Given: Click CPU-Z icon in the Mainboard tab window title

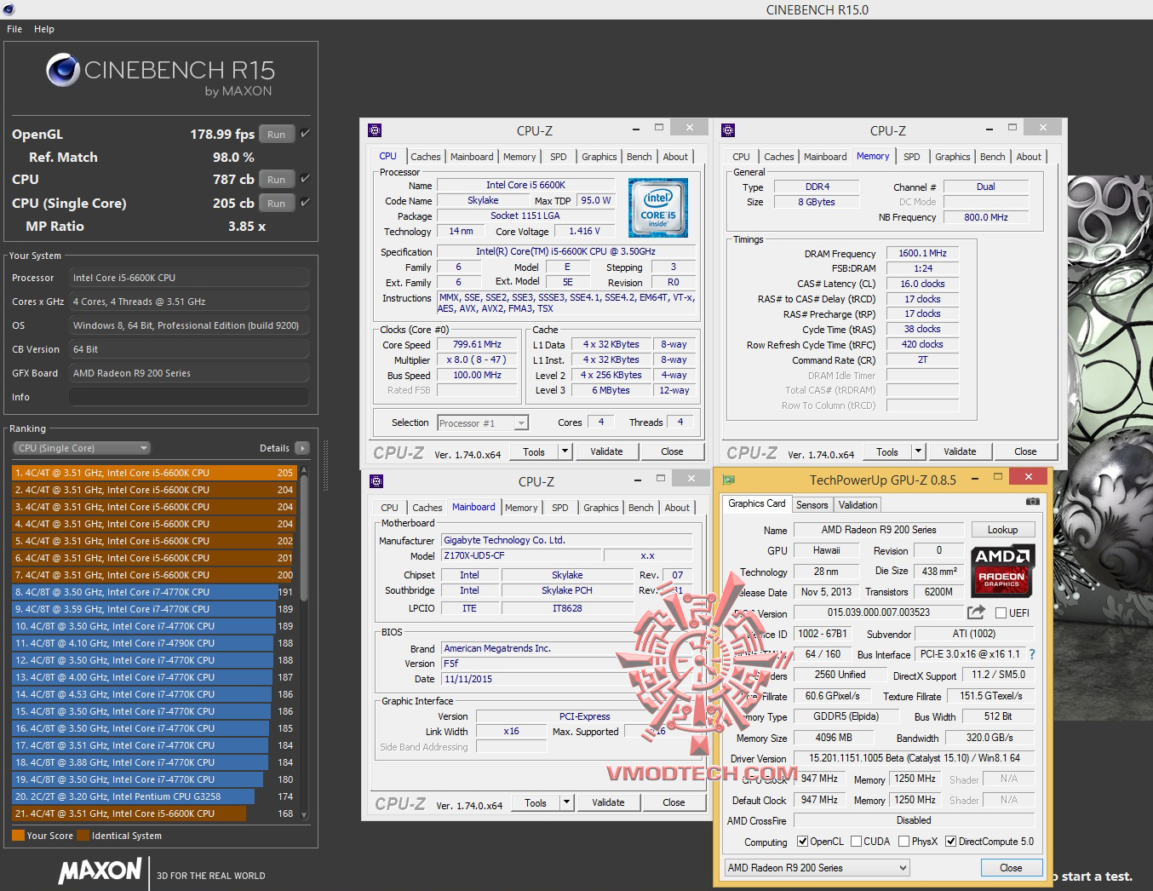Looking at the screenshot, I should click(x=376, y=481).
